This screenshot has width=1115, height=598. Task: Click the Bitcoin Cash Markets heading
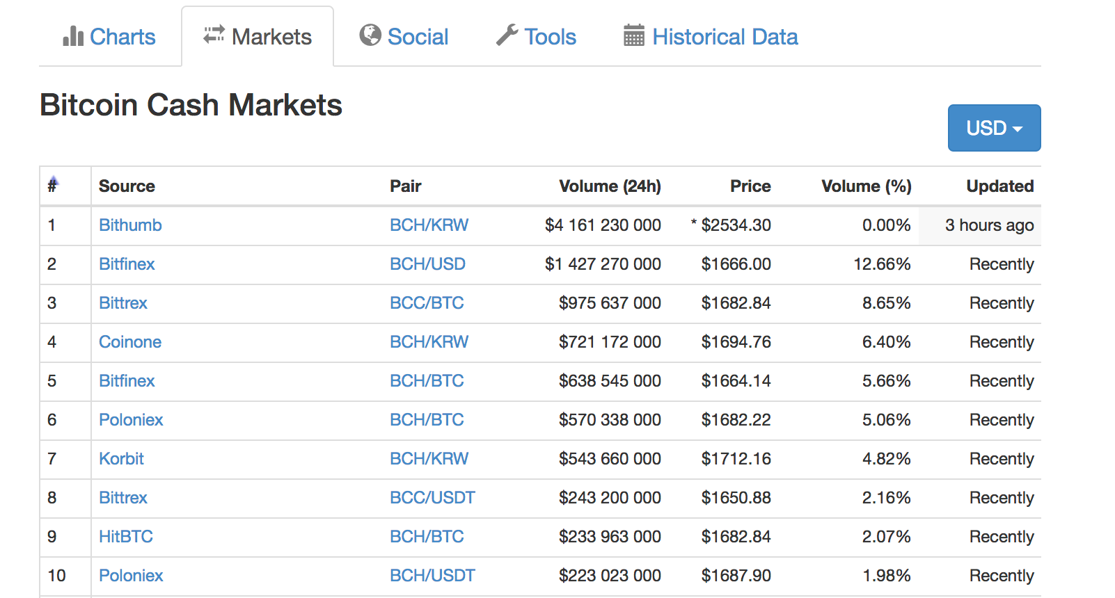[x=191, y=106]
